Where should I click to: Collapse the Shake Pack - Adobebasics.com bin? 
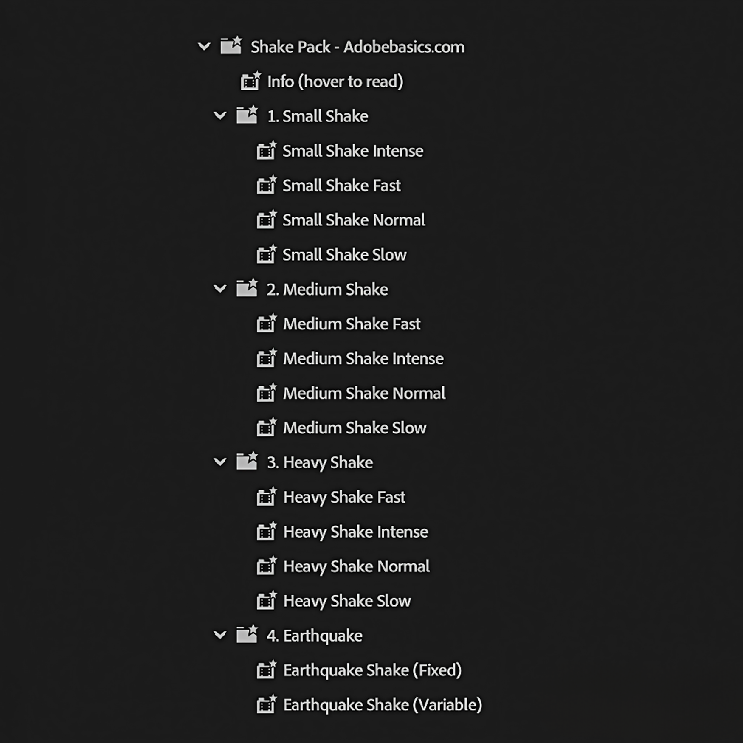(x=204, y=46)
